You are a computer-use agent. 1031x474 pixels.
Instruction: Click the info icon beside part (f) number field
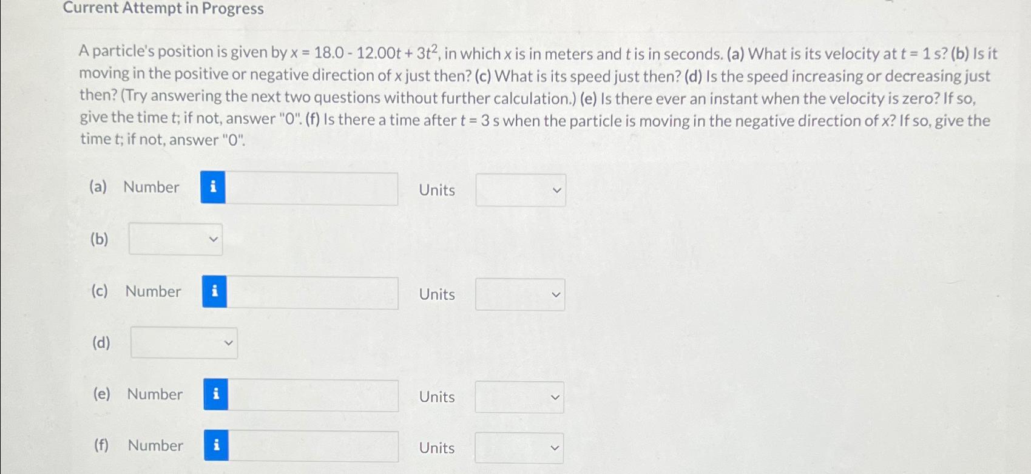pos(215,445)
